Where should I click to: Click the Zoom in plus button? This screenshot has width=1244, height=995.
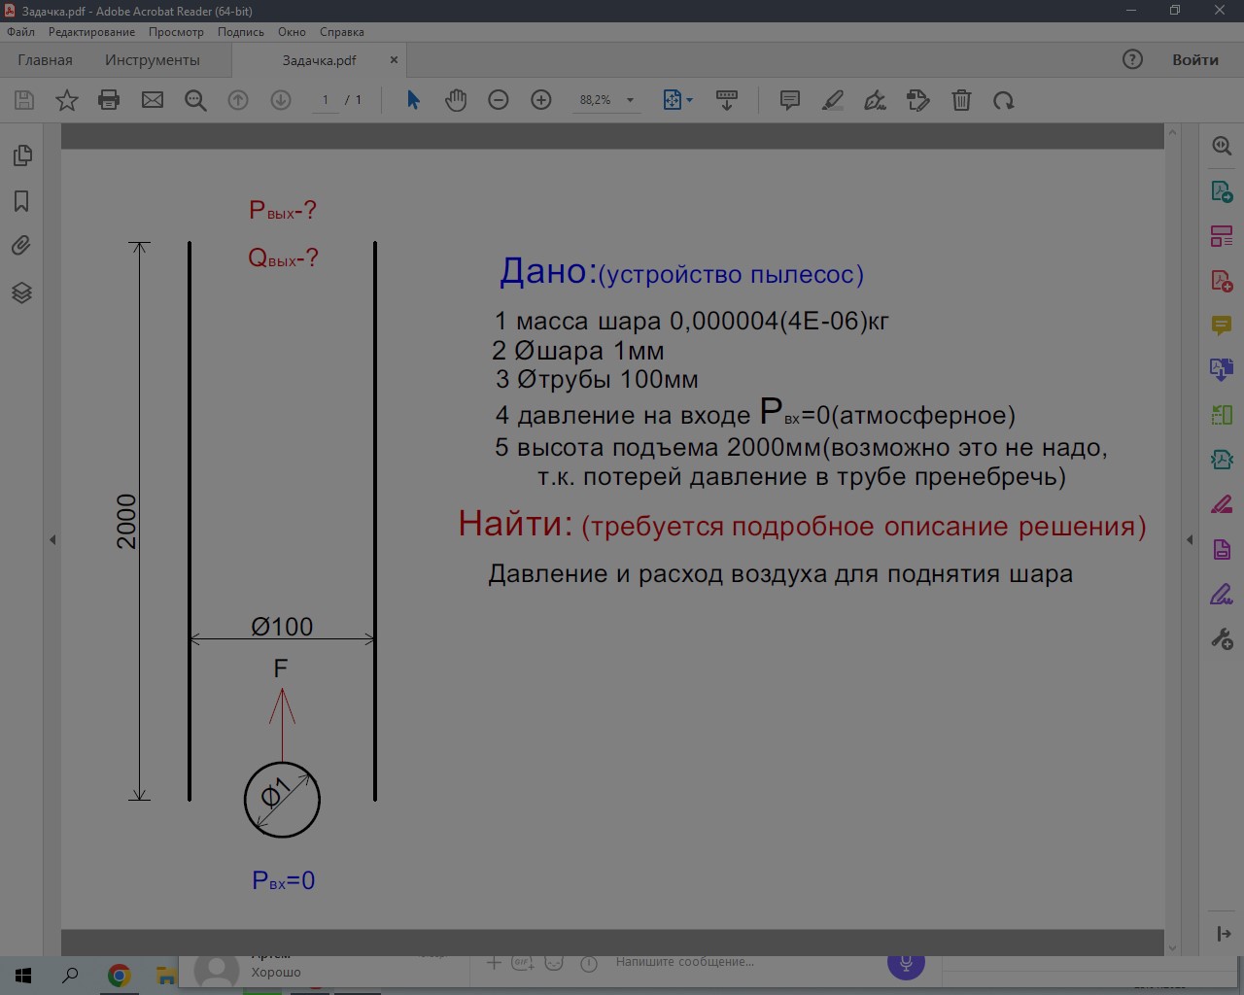pos(541,100)
